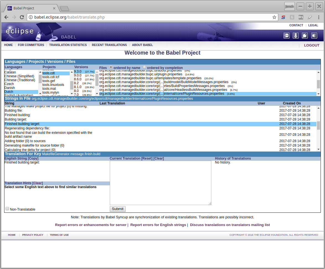
Task: View site info for babel.eclipse.org
Action: click(31, 17)
